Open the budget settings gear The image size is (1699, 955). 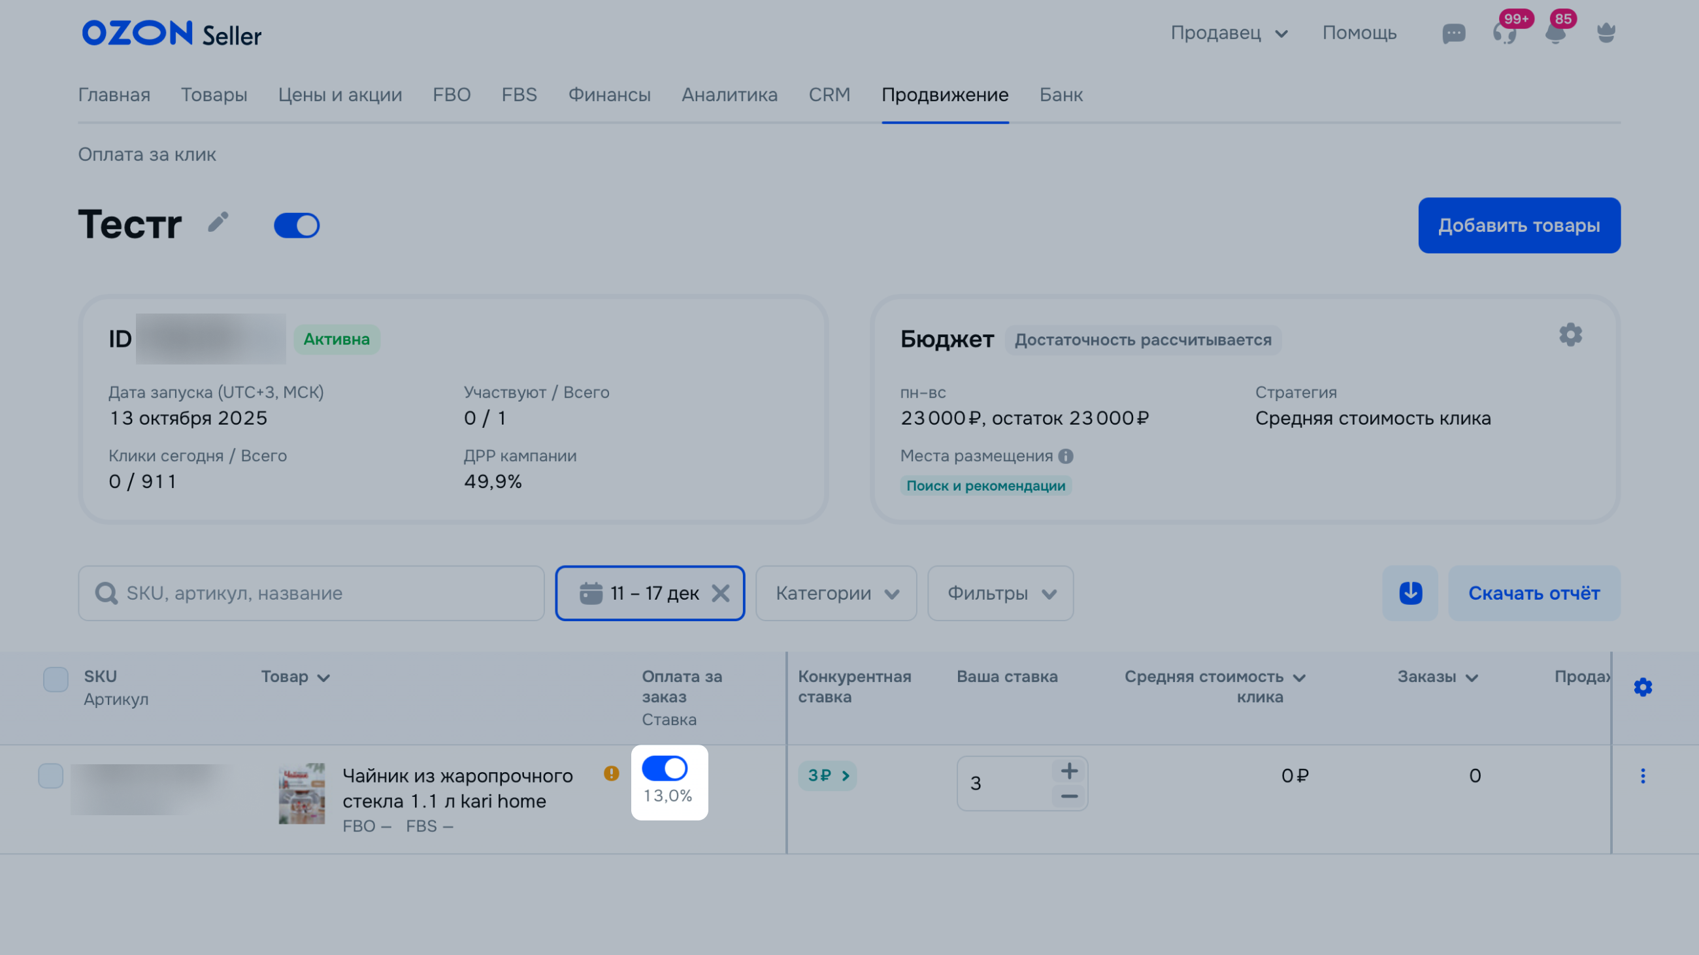pyautogui.click(x=1570, y=335)
